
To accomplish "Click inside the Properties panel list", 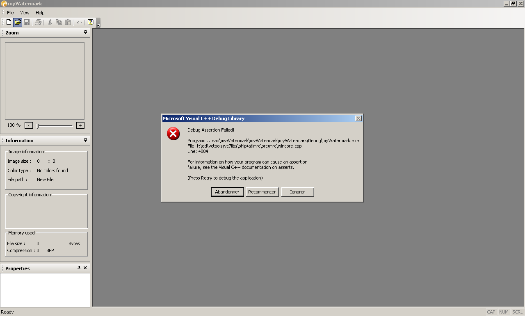I will pyautogui.click(x=45, y=290).
